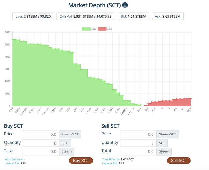Toggle the green Buy legend swatch
Image resolution: width=209 pixels, height=170 pixels.
point(86,29)
